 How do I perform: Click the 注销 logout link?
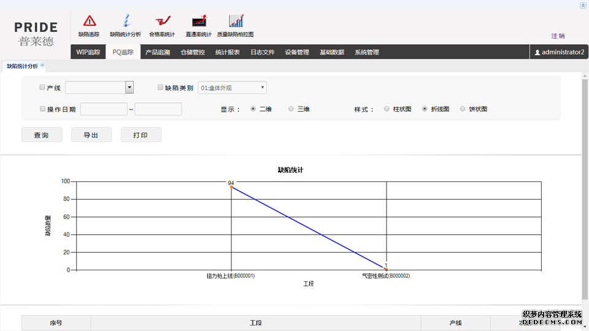[558, 36]
